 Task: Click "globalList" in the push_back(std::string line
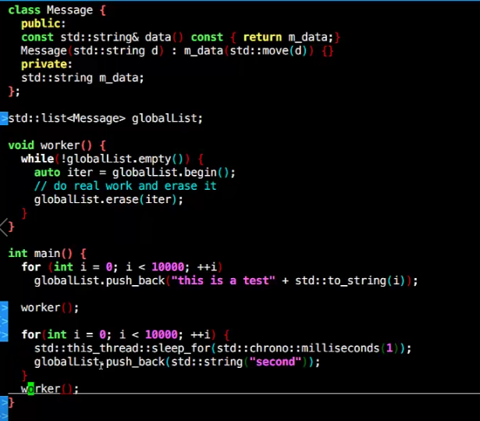[66, 362]
